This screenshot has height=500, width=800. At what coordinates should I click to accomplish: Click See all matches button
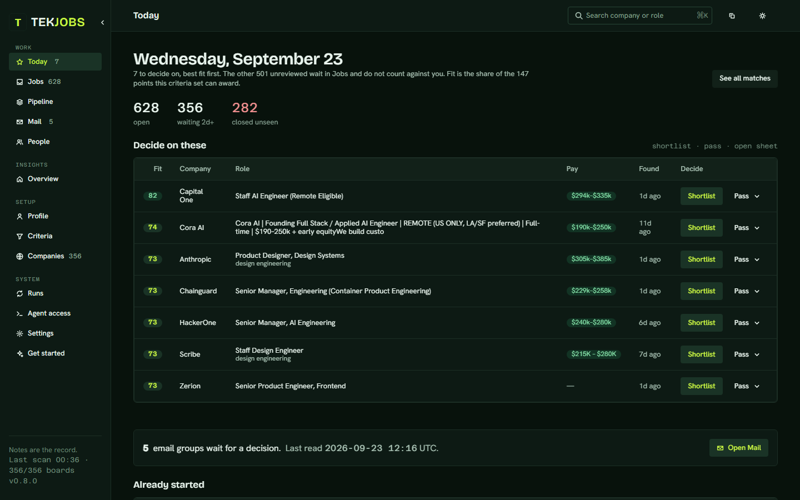(744, 78)
